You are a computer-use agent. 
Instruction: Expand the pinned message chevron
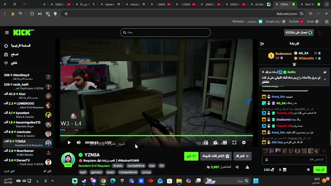(x=325, y=79)
